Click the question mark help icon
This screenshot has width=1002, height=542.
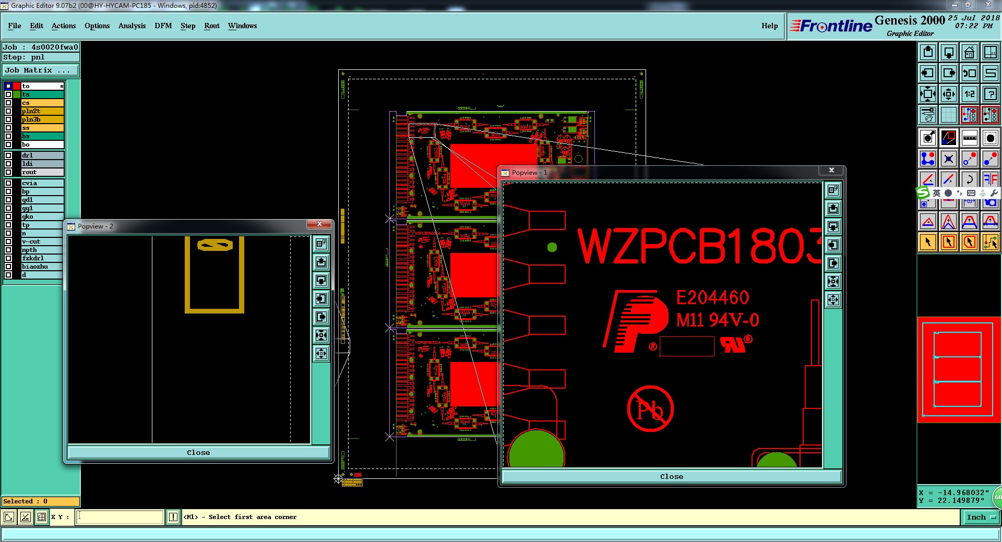pyautogui.click(x=990, y=94)
